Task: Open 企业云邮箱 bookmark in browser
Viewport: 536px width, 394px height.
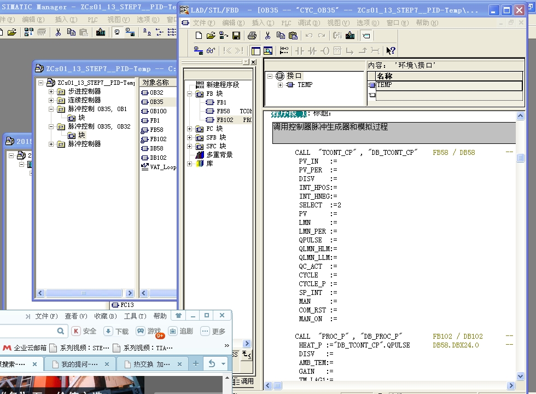Action: coord(25,348)
